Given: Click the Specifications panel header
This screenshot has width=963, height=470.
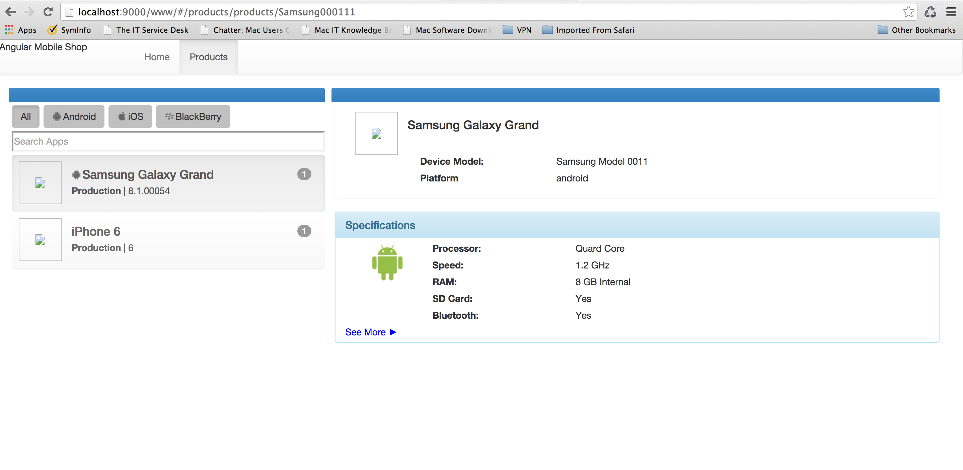Looking at the screenshot, I should [637, 225].
